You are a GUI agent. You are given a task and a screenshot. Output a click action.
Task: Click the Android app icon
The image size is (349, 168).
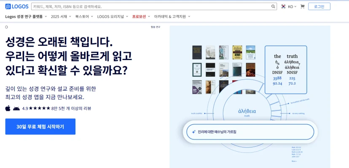(x=16, y=108)
